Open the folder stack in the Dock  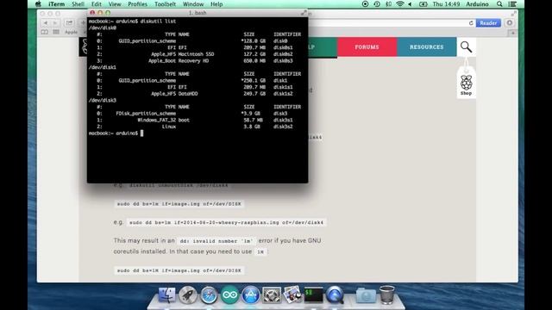366,294
